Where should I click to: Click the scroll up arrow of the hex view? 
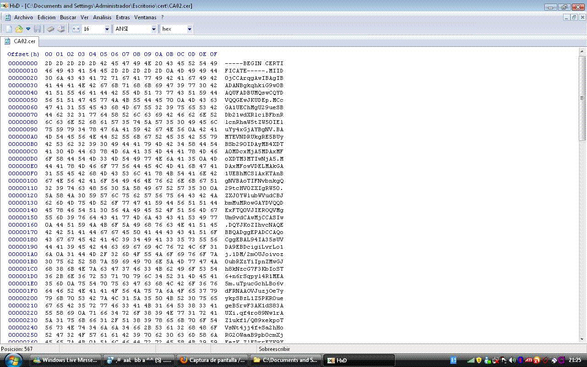pos(582,52)
